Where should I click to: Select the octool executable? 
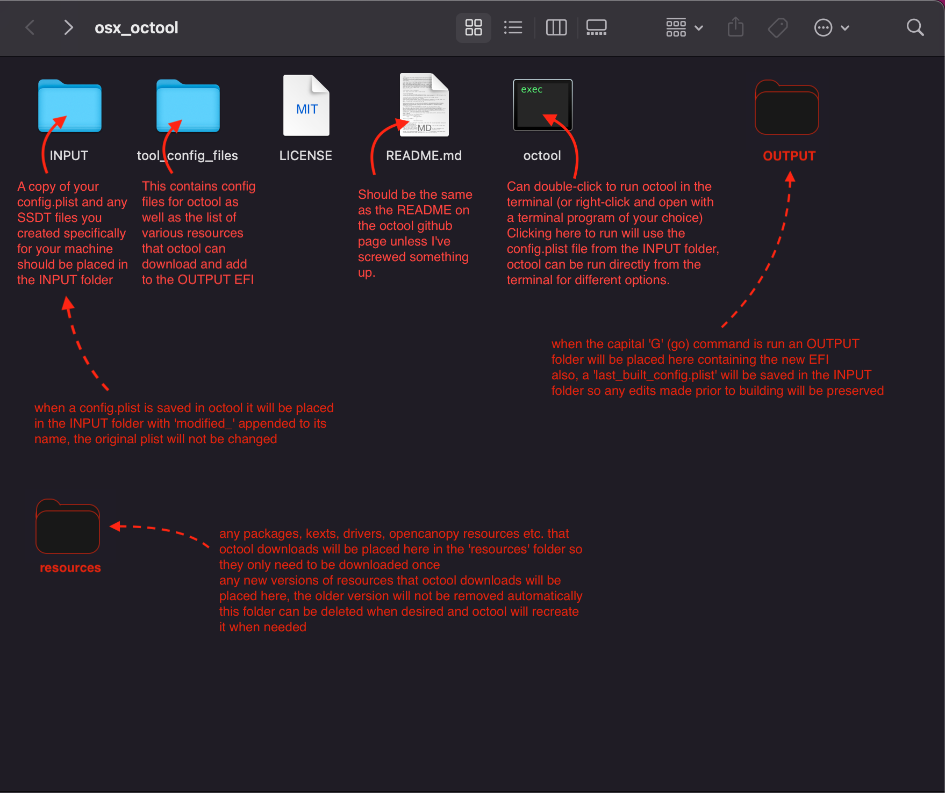pyautogui.click(x=542, y=105)
